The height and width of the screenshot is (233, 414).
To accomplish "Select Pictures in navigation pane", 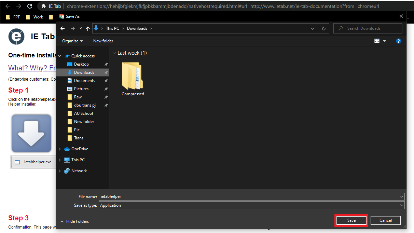I will [x=81, y=89].
